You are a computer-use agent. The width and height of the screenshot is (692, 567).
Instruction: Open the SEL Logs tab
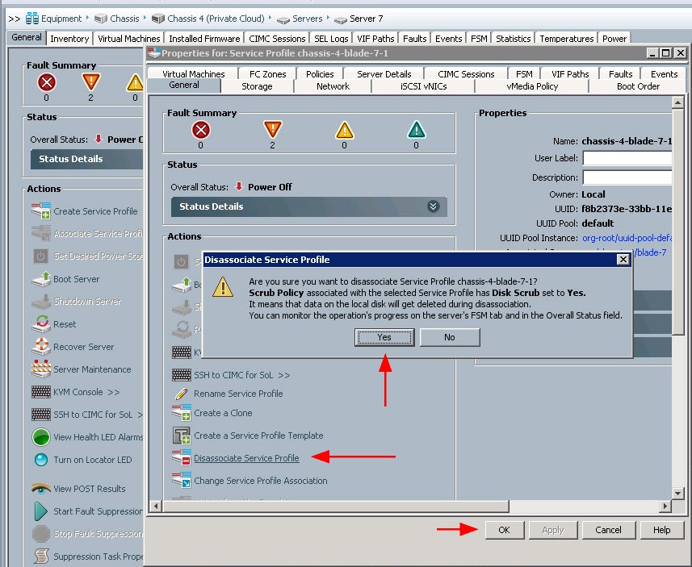[331, 39]
